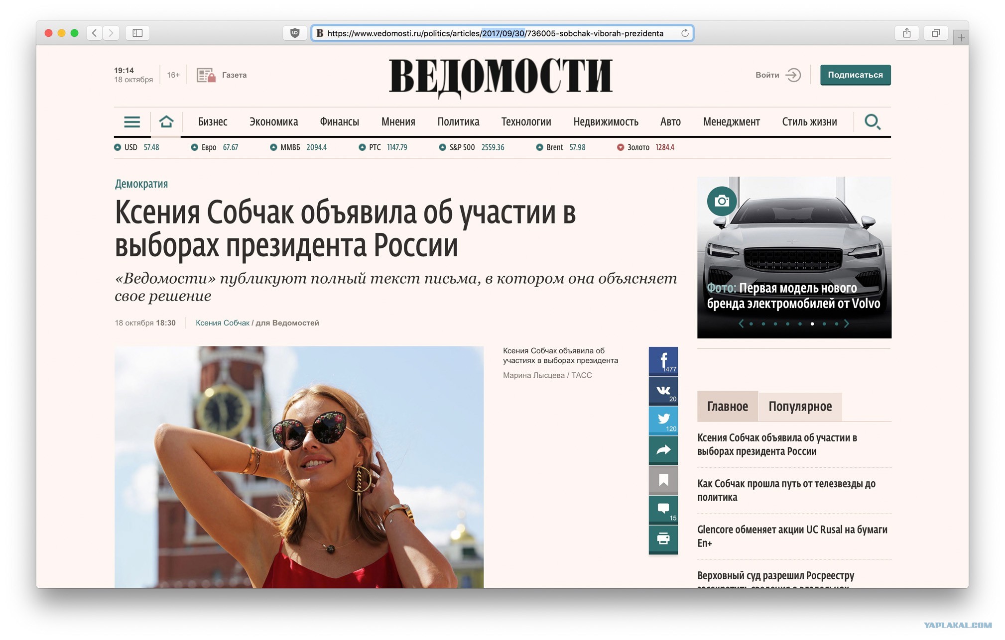The image size is (1005, 640).
Task: Share the article on VK
Action: 663,391
